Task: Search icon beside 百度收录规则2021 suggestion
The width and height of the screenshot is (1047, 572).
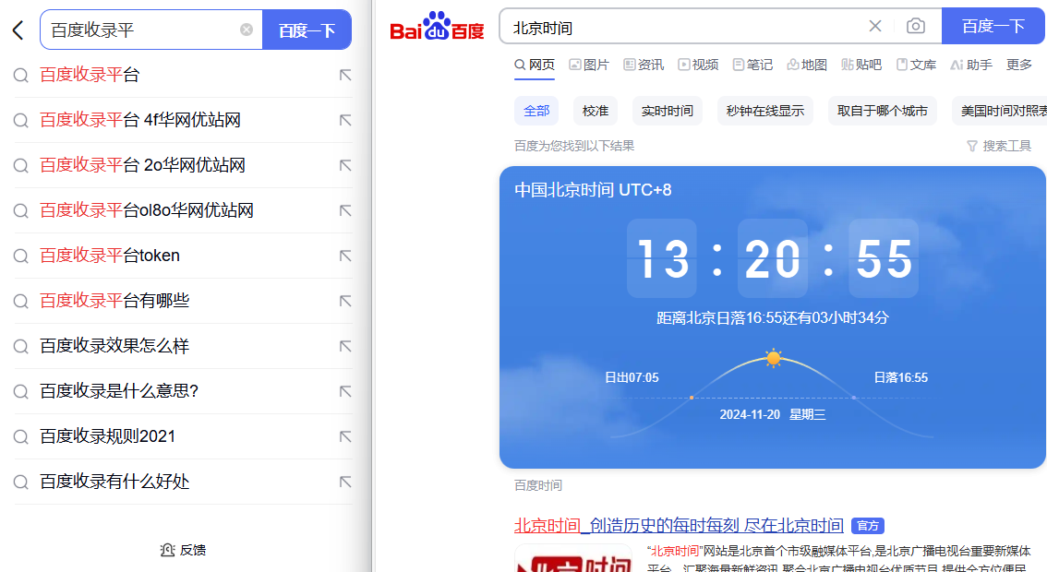Action: click(20, 437)
